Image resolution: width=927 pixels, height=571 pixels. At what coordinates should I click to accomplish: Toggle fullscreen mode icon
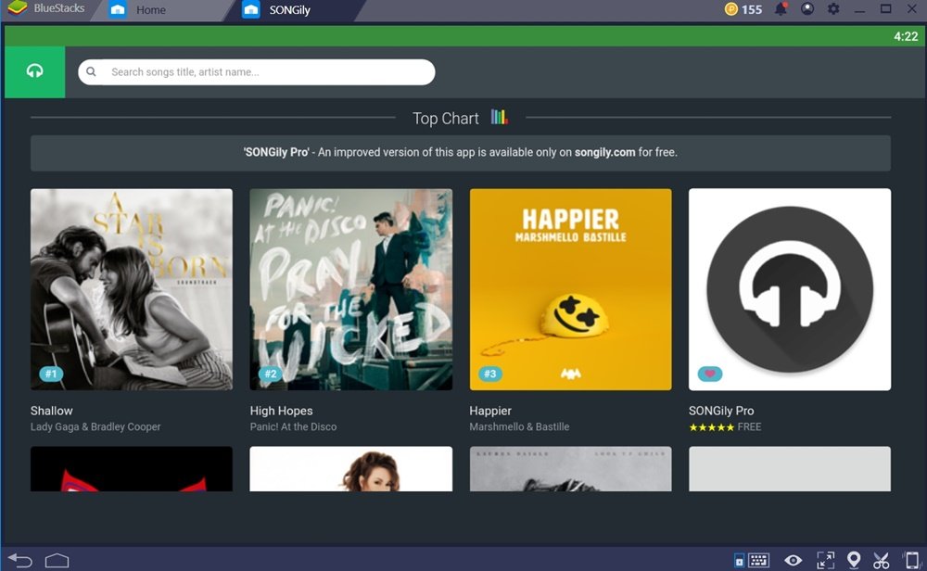click(825, 560)
